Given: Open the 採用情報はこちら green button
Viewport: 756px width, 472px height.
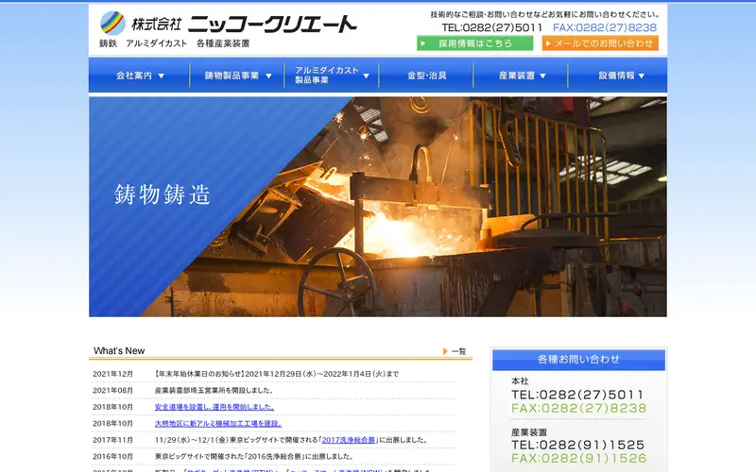Looking at the screenshot, I should pyautogui.click(x=475, y=43).
